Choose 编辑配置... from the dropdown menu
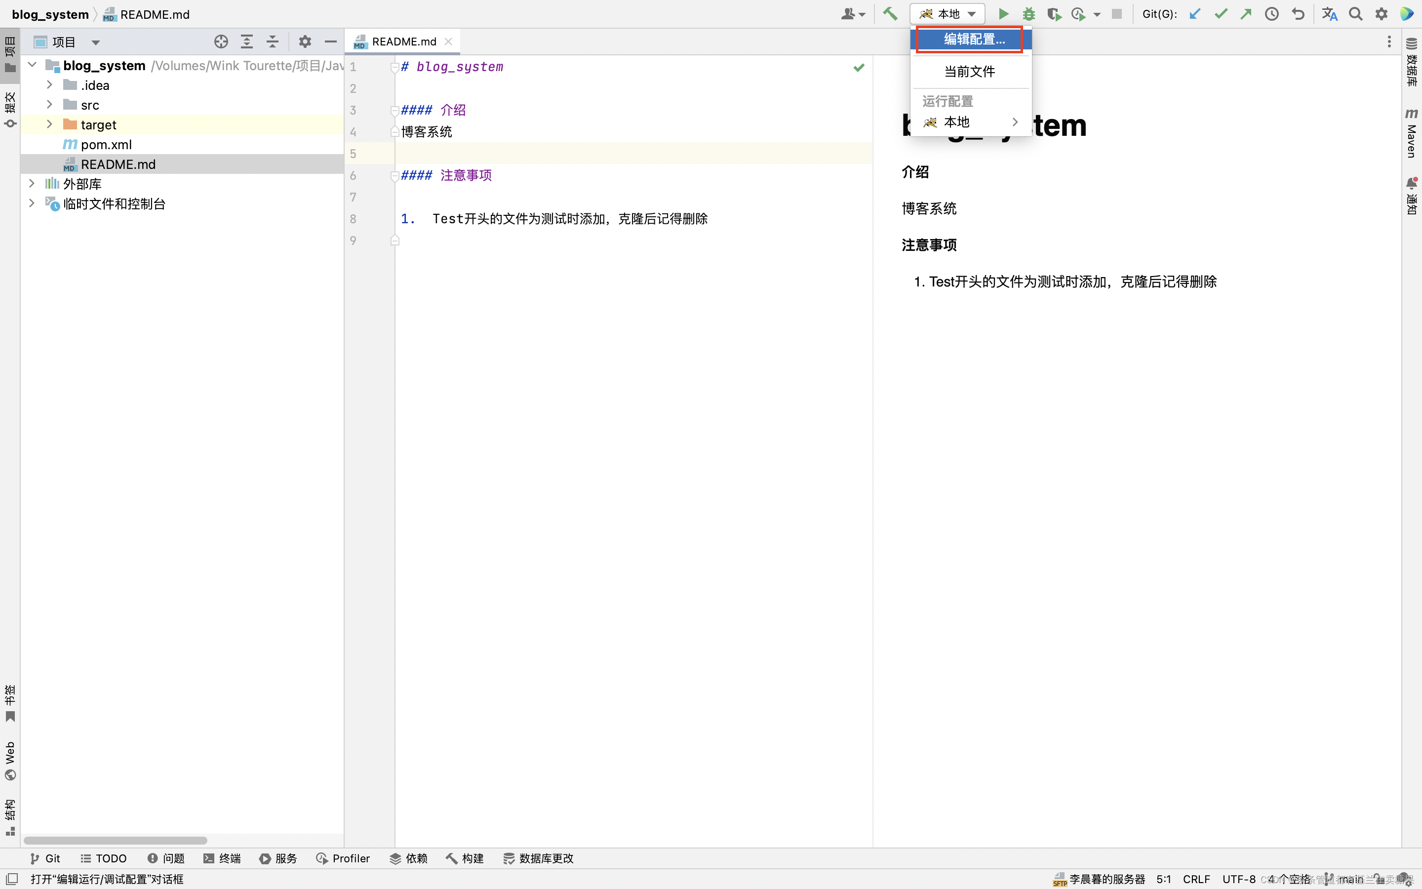 971,40
